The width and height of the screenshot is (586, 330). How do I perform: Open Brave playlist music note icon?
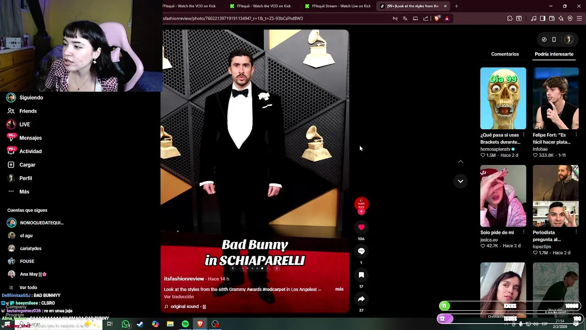[533, 18]
